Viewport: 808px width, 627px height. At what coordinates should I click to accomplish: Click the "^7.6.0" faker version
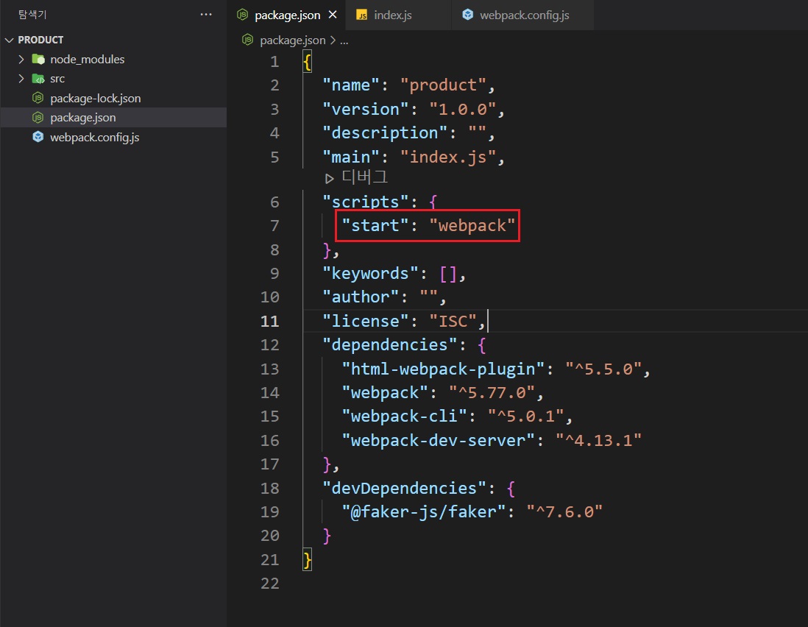click(x=564, y=511)
